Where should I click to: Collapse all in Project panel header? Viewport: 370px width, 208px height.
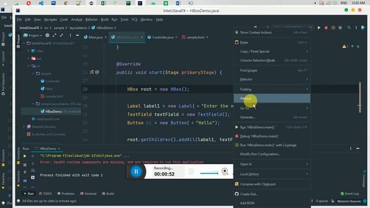point(61,35)
